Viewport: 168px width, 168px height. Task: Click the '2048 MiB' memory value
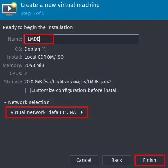[x=34, y=65]
